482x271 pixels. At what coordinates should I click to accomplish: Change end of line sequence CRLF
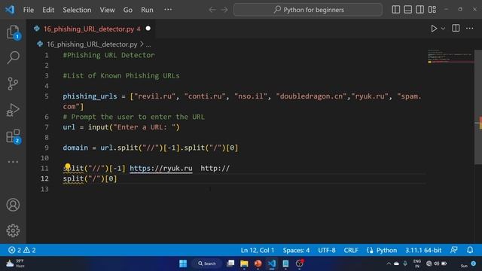click(x=351, y=250)
